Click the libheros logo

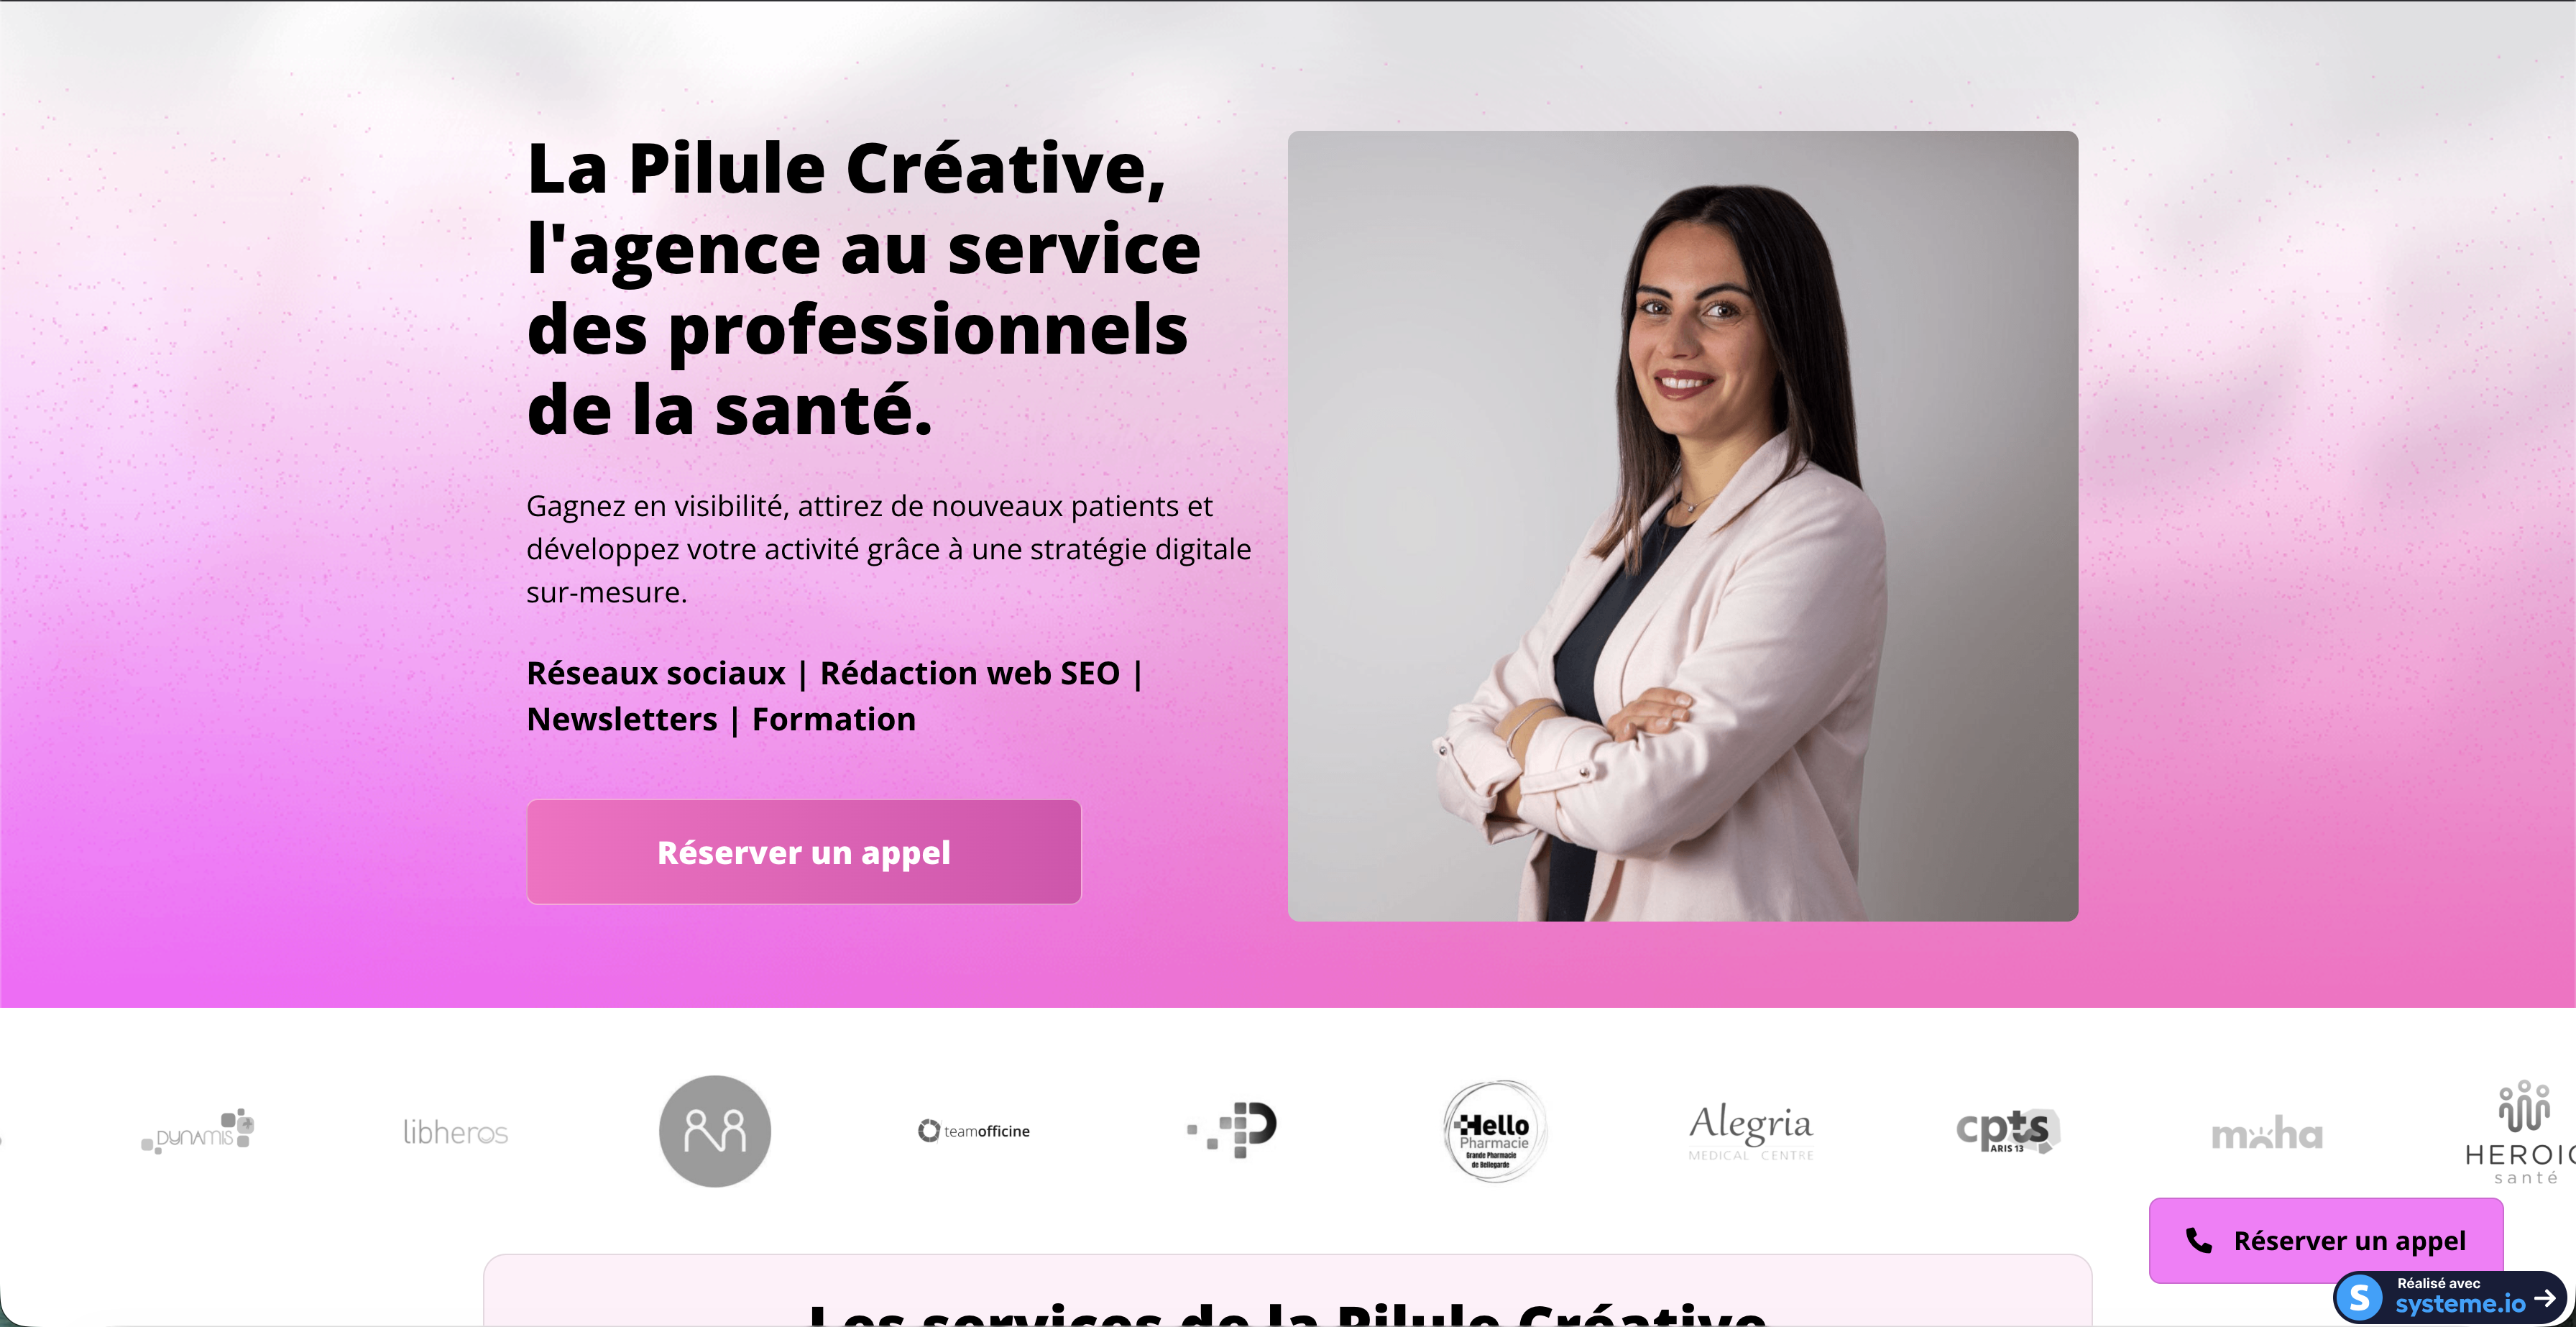point(455,1132)
